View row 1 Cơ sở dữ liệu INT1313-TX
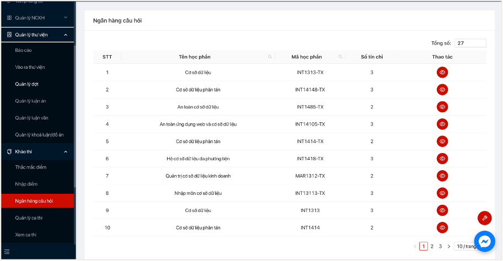The width and height of the screenshot is (503, 261). pos(442,72)
